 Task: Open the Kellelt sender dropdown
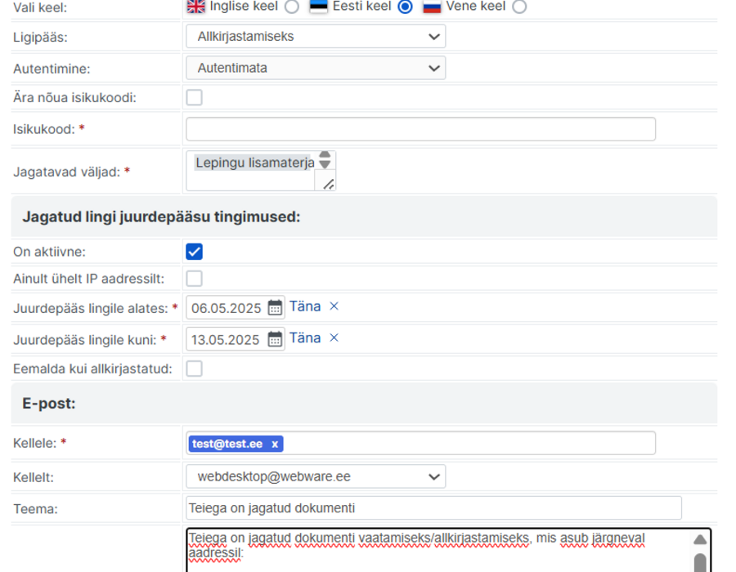pos(316,476)
